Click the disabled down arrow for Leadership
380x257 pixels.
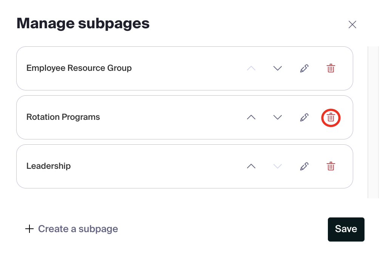278,166
